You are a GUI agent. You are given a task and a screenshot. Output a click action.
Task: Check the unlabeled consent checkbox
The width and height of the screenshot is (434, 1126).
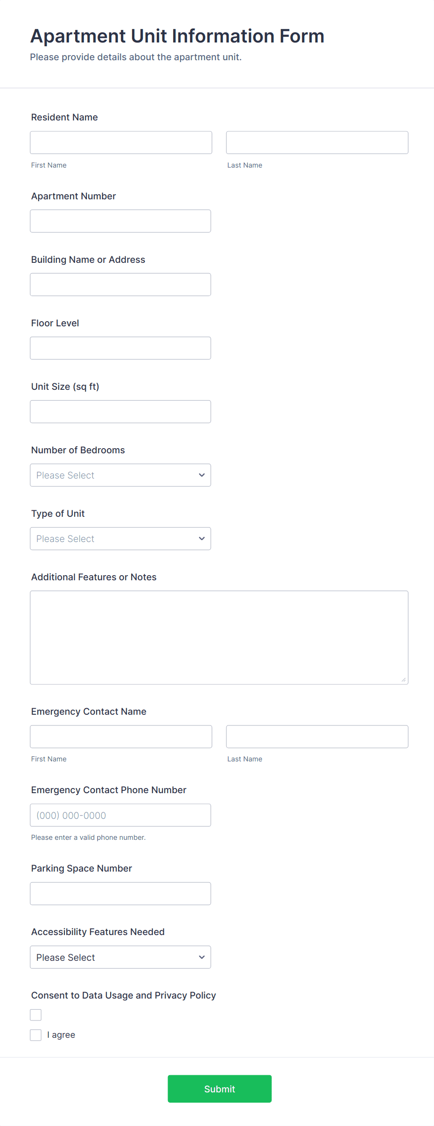tap(36, 1015)
